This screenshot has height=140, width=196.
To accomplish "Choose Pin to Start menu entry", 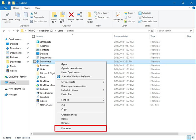I will click(81, 94).
